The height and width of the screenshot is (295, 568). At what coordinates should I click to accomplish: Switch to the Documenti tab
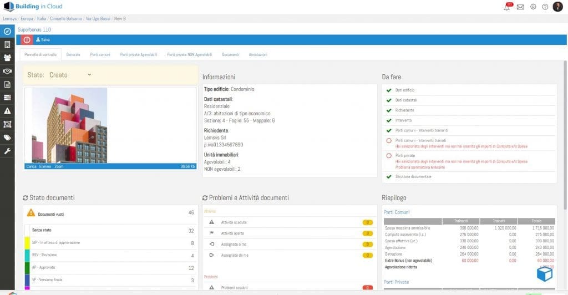[x=230, y=55]
